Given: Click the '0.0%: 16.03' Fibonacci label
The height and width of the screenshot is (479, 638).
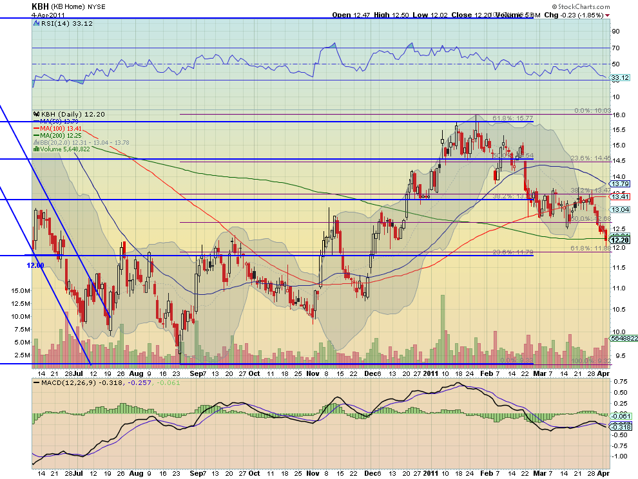Looking at the screenshot, I should point(592,111).
